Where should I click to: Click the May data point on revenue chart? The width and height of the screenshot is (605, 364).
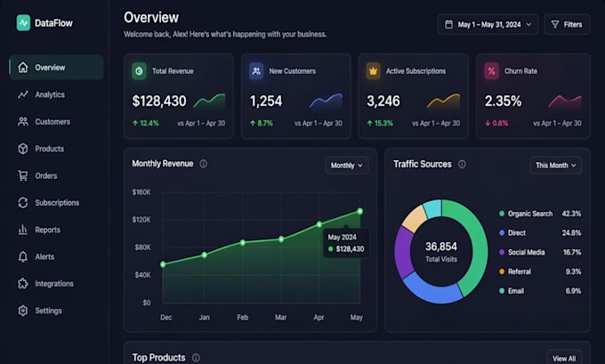[360, 211]
